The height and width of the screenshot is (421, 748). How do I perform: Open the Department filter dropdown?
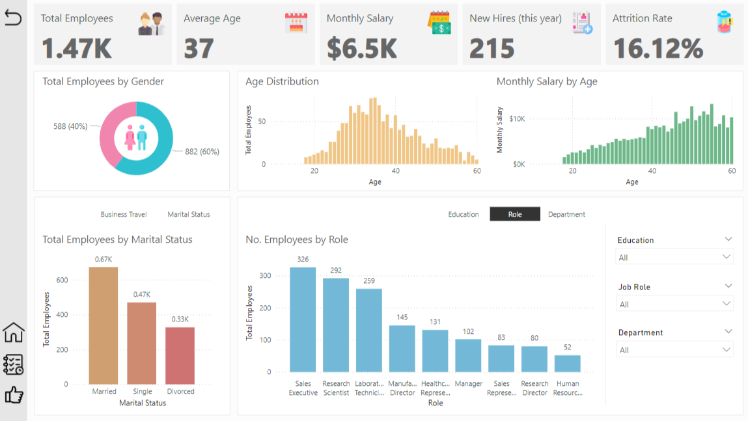pyautogui.click(x=674, y=350)
